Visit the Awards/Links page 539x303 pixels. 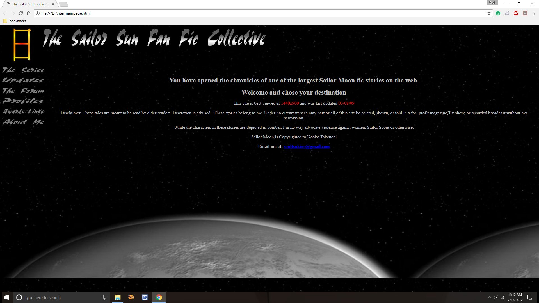[x=23, y=111]
